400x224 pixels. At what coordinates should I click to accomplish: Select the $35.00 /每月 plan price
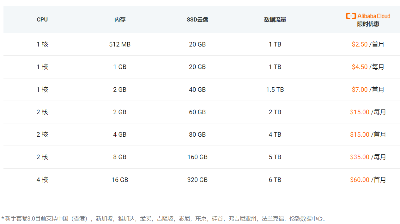click(x=368, y=157)
